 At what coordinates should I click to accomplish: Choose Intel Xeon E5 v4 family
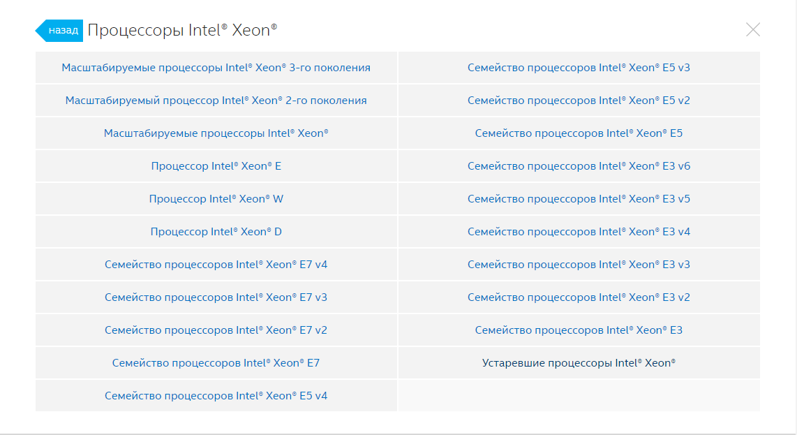[x=216, y=396]
